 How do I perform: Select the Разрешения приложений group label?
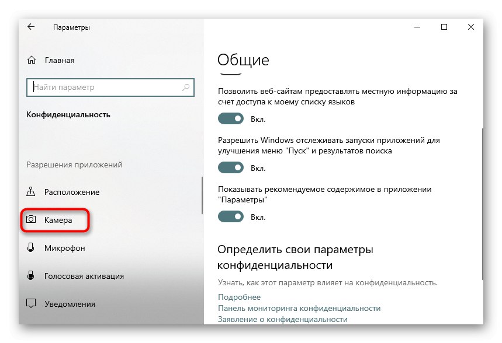coord(75,164)
